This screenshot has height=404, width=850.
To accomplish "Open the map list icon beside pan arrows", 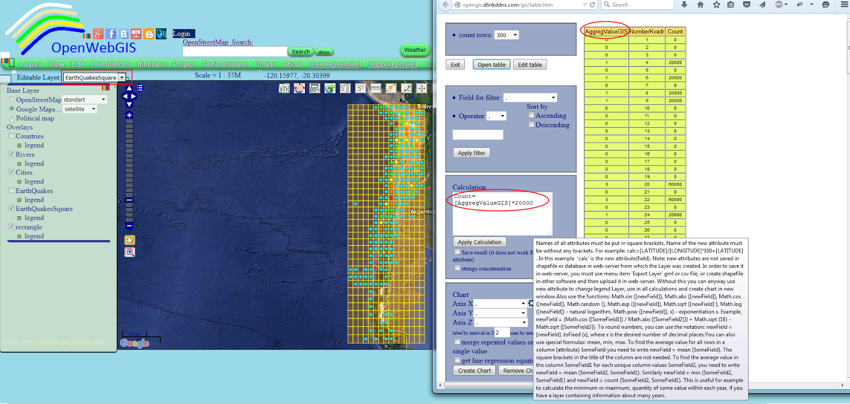I will coord(140,88).
